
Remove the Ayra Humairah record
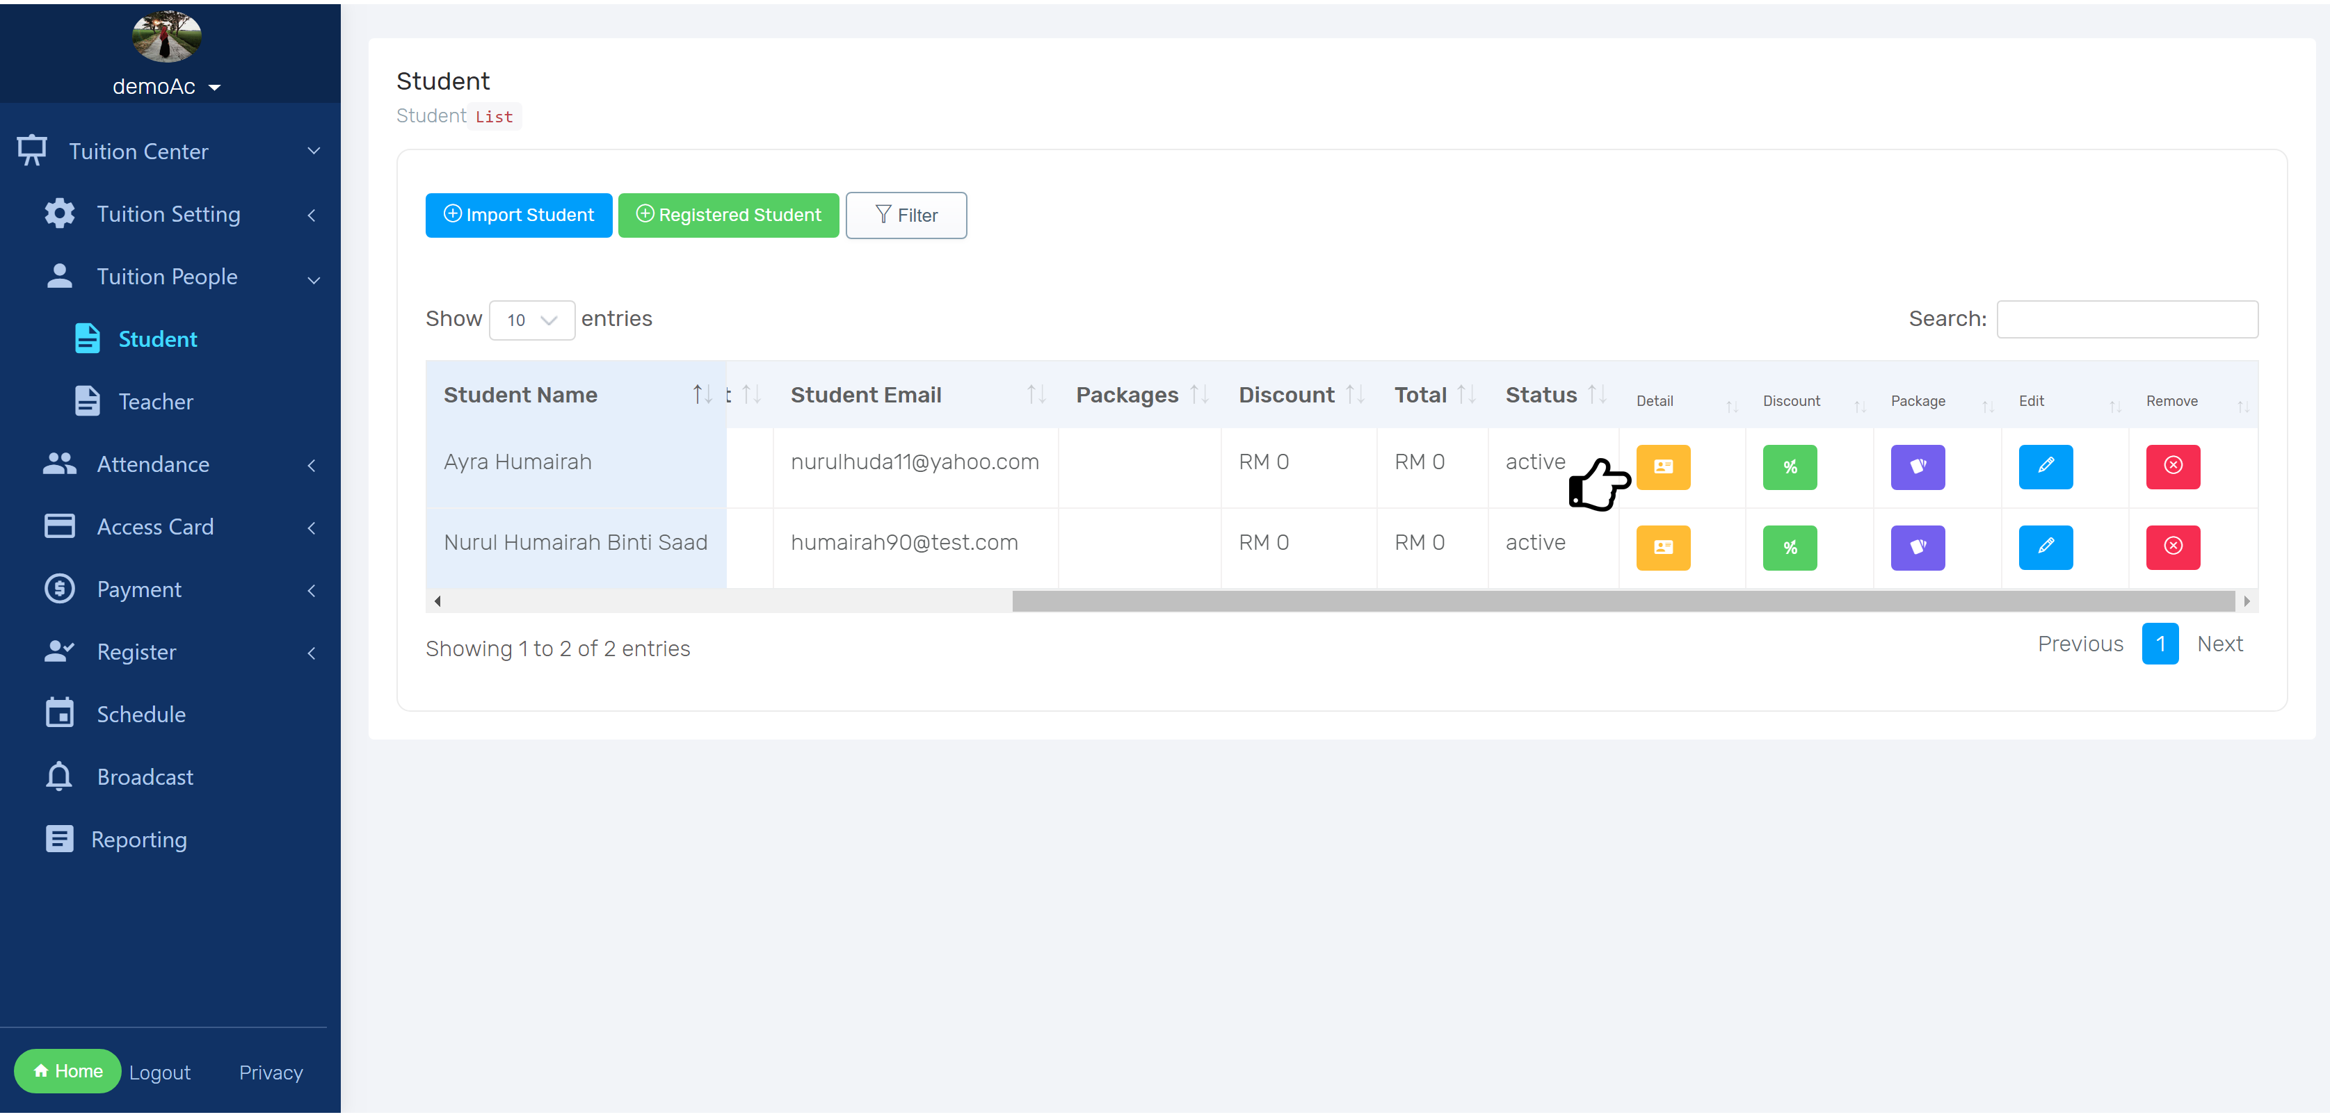coord(2173,467)
